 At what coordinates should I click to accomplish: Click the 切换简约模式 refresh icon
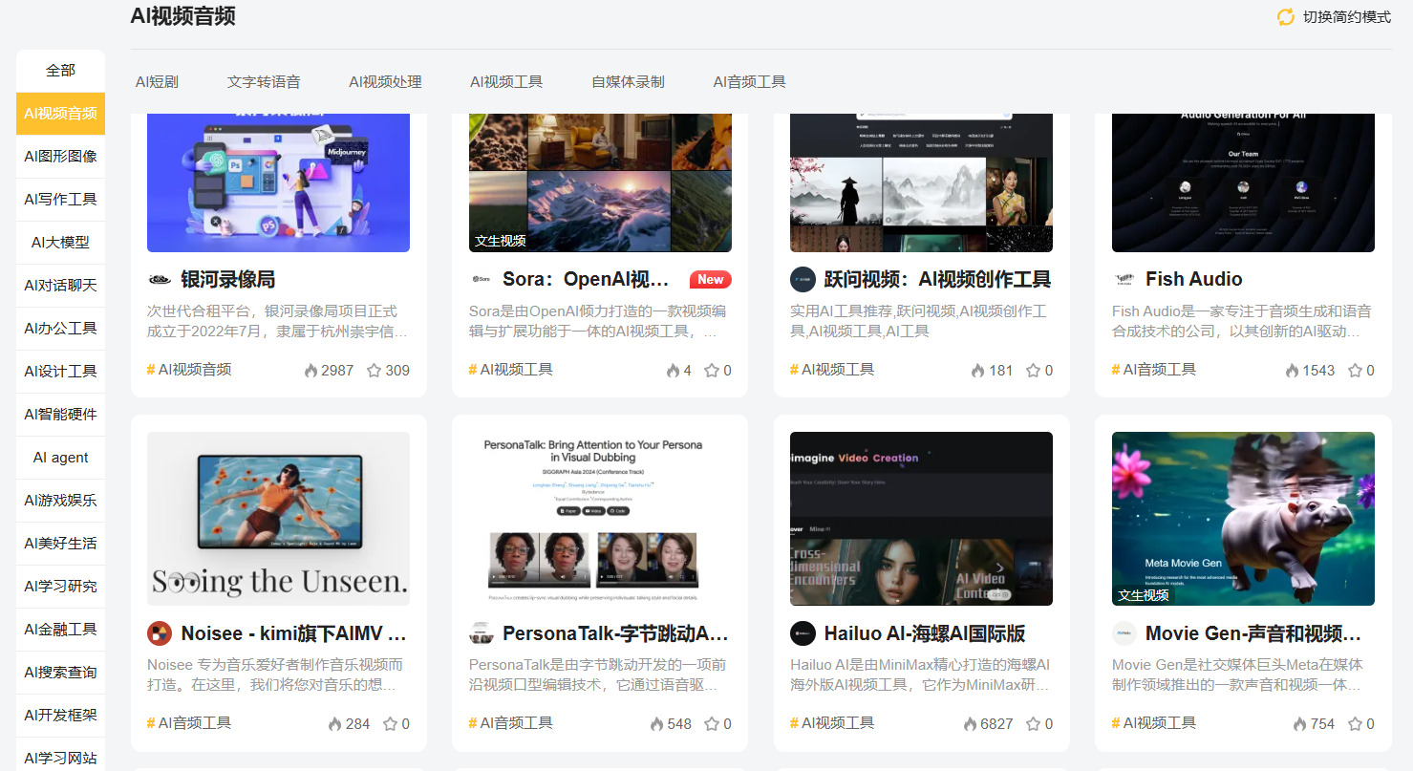[1286, 17]
